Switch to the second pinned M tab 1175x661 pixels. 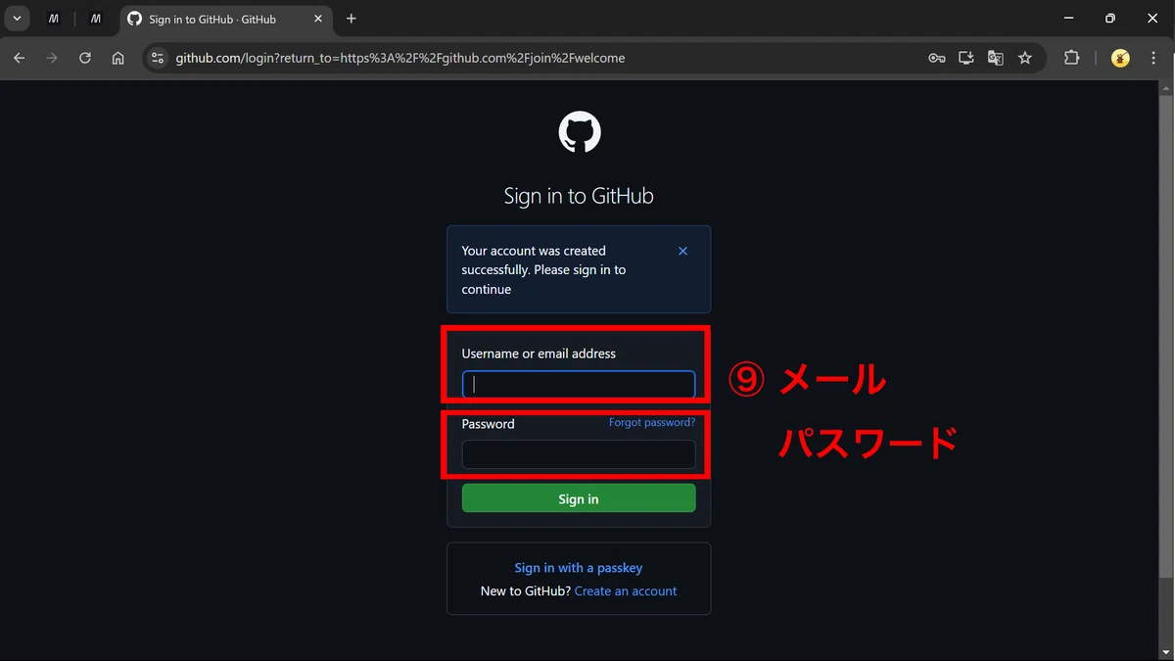[95, 19]
